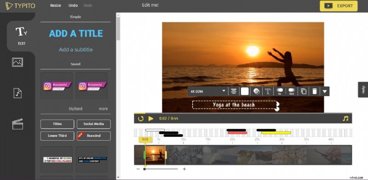Open the Images panel in the sidebar

(x=17, y=62)
